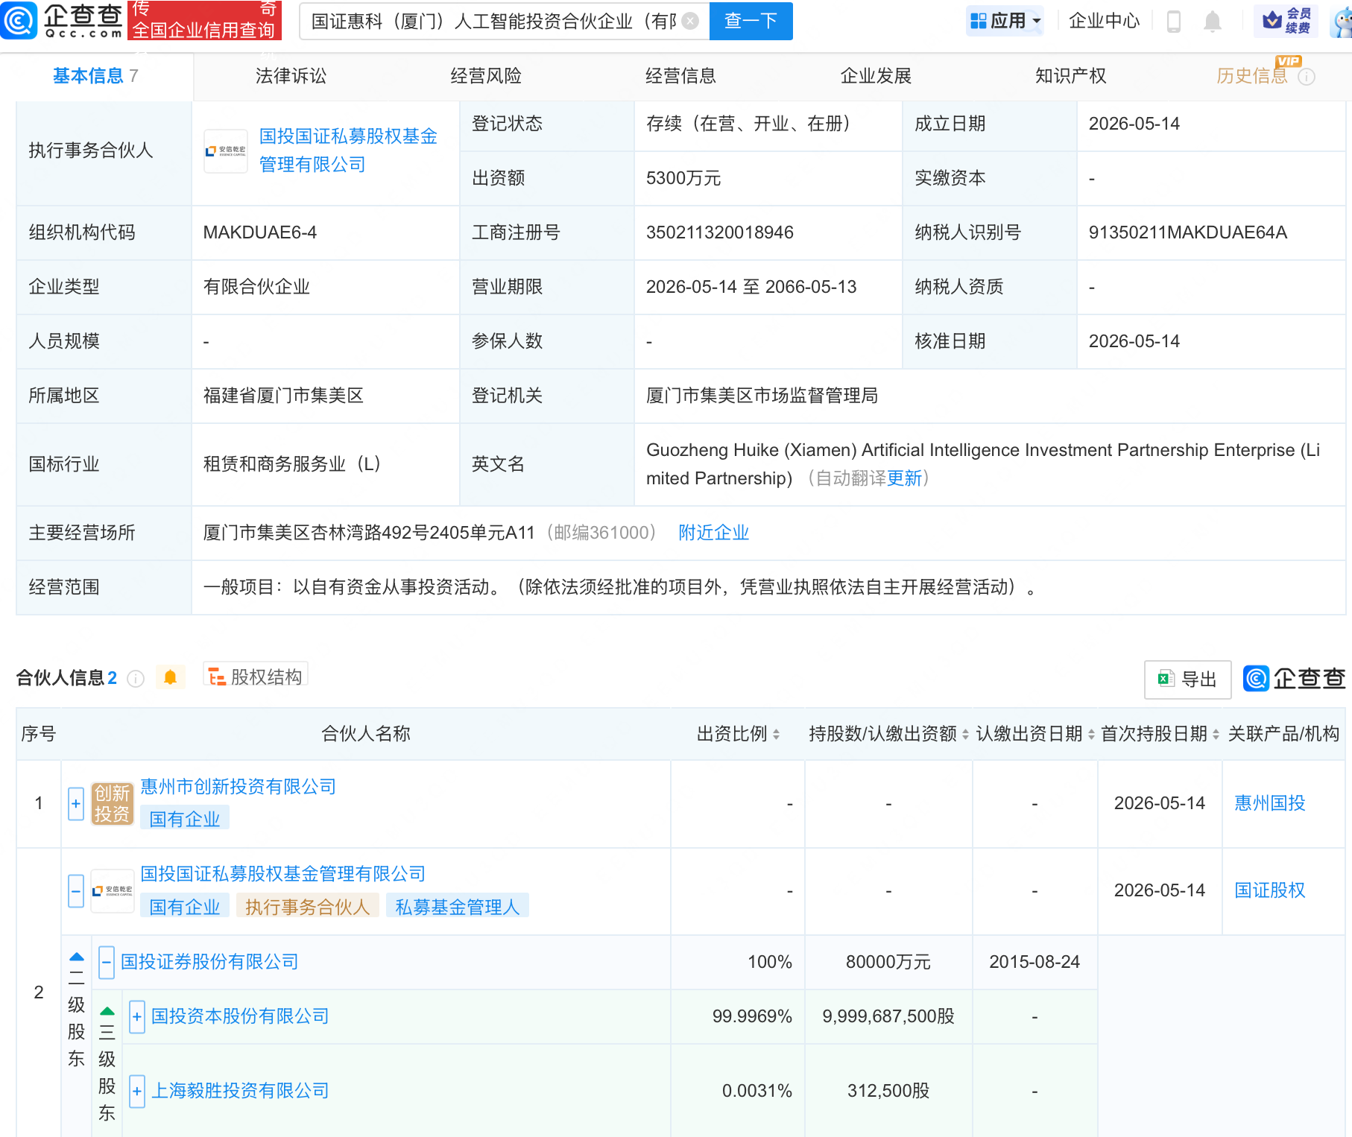This screenshot has width=1352, height=1137.
Task: Click the 国有企业 tag under 国投国证私募股权基金管理有限公司
Action: 185,907
